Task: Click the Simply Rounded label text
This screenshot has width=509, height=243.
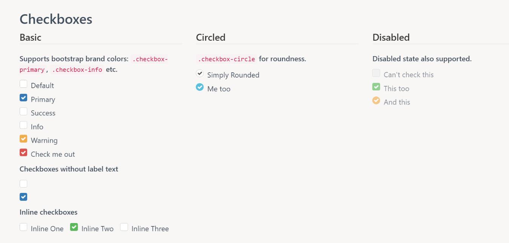Action: click(x=233, y=75)
